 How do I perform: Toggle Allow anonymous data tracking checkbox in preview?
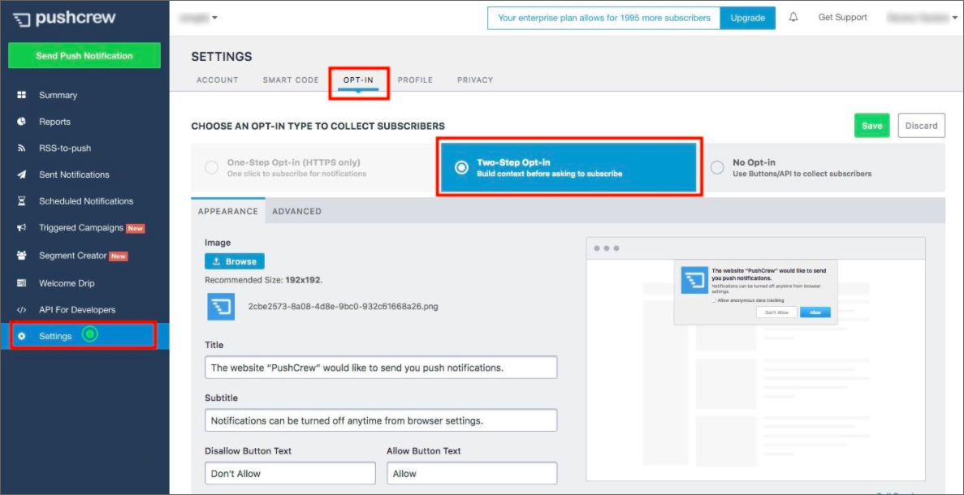coord(714,300)
